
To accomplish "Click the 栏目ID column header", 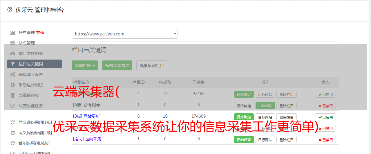I will (x=138, y=82).
